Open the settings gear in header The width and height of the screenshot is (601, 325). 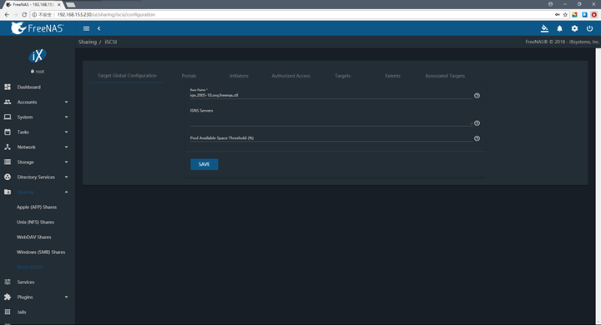[574, 28]
